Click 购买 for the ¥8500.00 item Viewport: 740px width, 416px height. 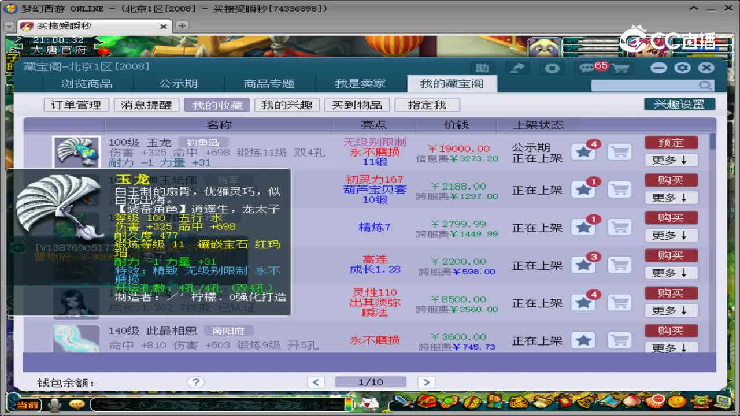coord(671,293)
